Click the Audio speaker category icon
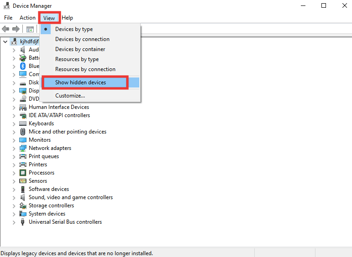 (23, 50)
